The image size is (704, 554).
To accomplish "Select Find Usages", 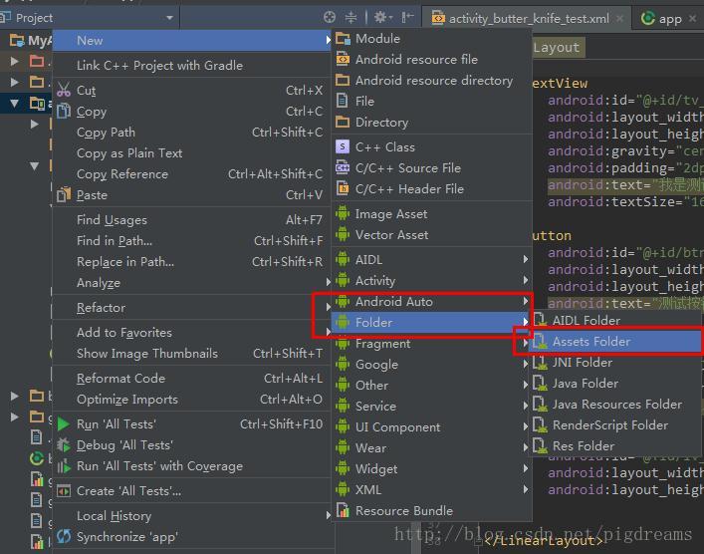I will point(192,220).
